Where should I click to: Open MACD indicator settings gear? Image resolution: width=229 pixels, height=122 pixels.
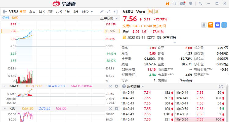tap(116, 86)
